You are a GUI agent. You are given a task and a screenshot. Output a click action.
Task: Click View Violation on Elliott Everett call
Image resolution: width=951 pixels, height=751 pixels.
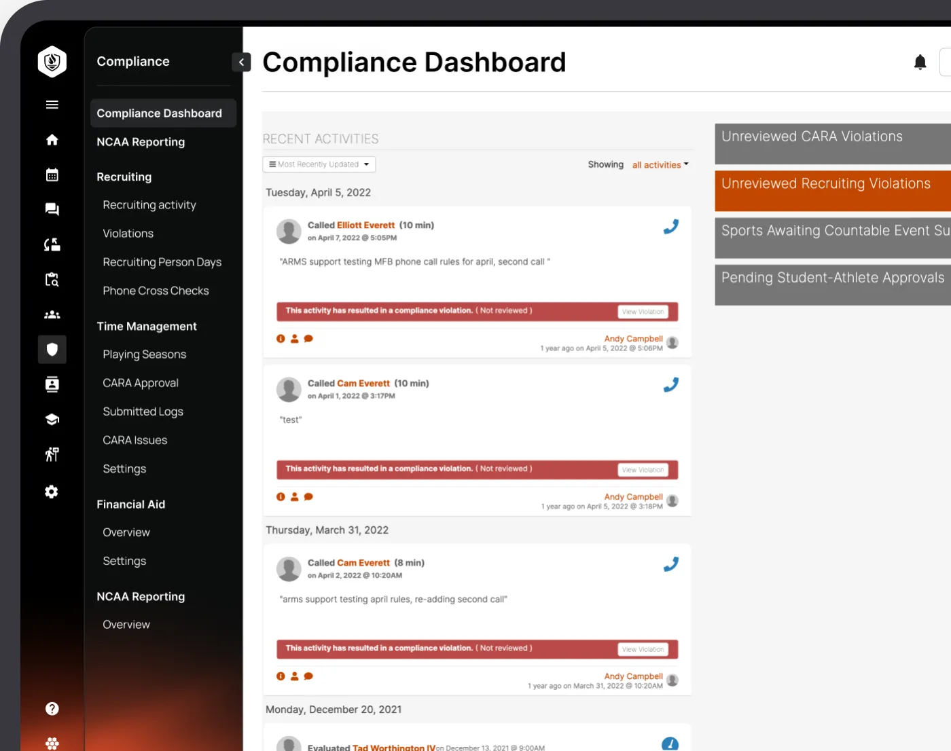(x=643, y=312)
